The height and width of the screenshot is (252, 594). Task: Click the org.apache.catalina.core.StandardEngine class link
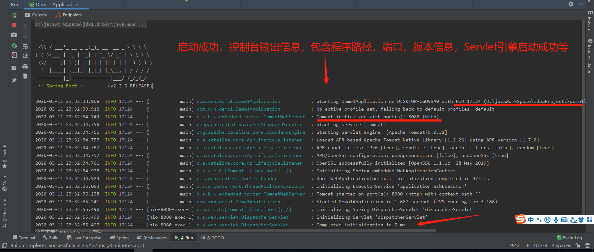251,132
